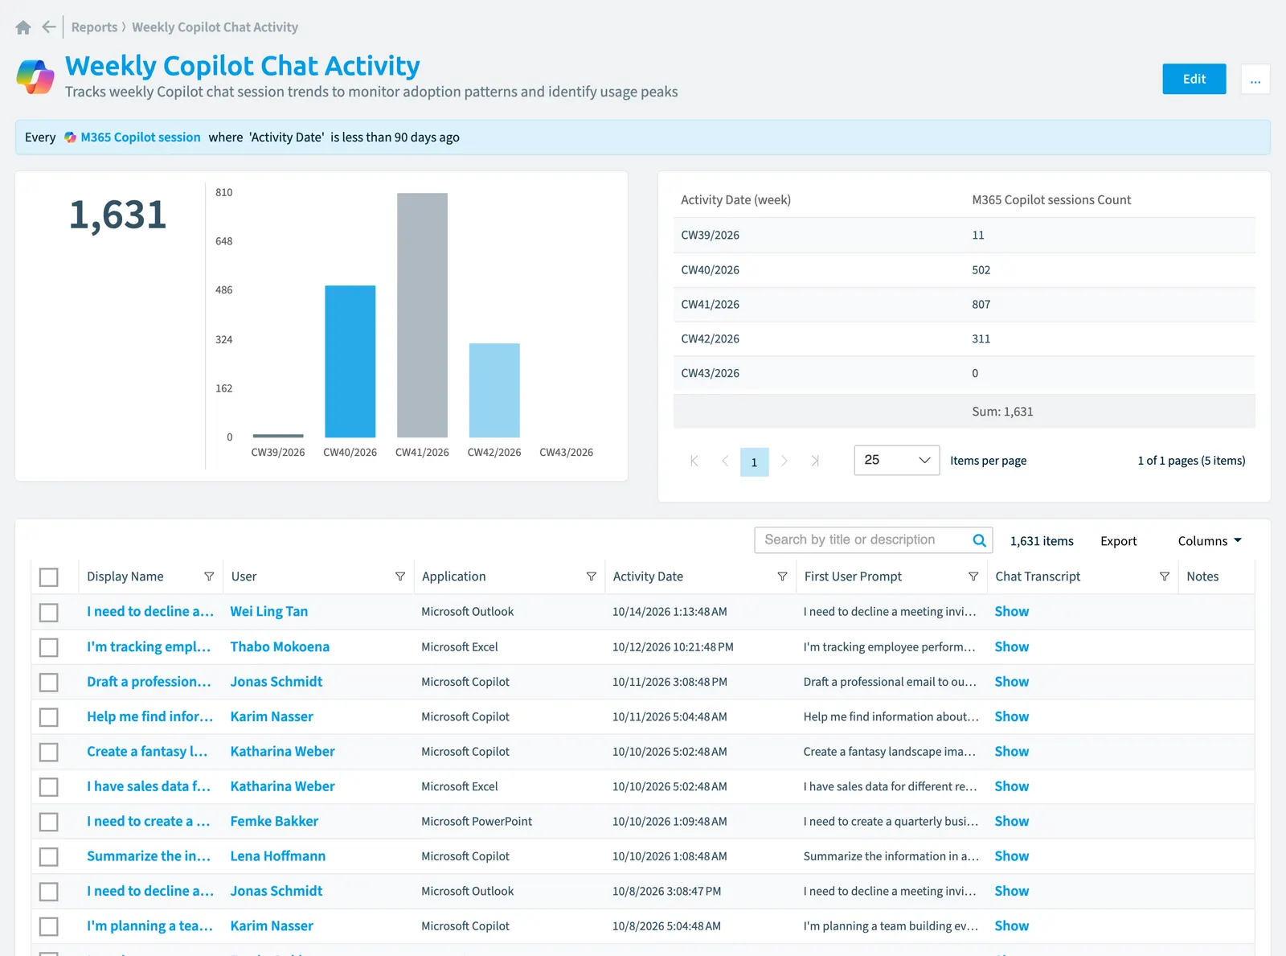Toggle the select-all checkbox in table header
Viewport: 1286px width, 956px height.
49,577
